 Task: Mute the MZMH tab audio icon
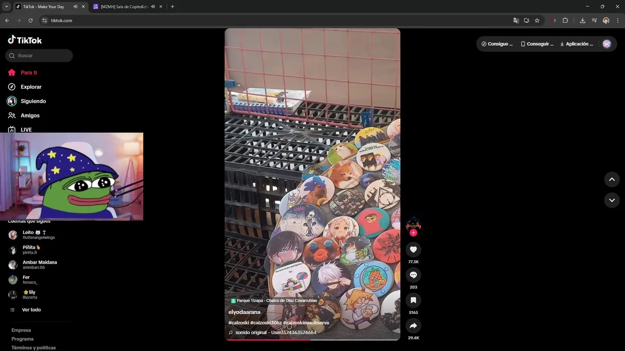click(153, 7)
